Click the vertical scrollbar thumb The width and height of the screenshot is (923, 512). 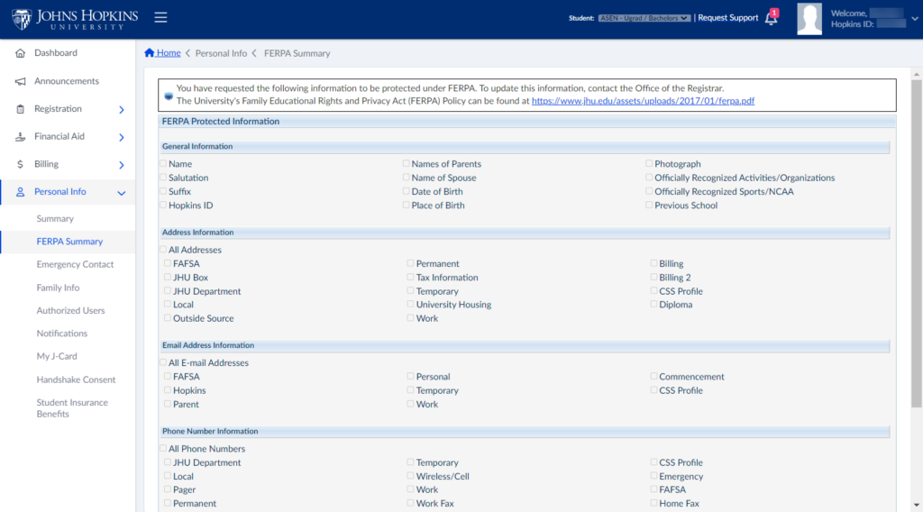[x=917, y=243]
